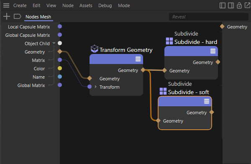This screenshot has height=164, width=251.
Task: Toggle the right panel layout icon
Action: click(231, 5)
